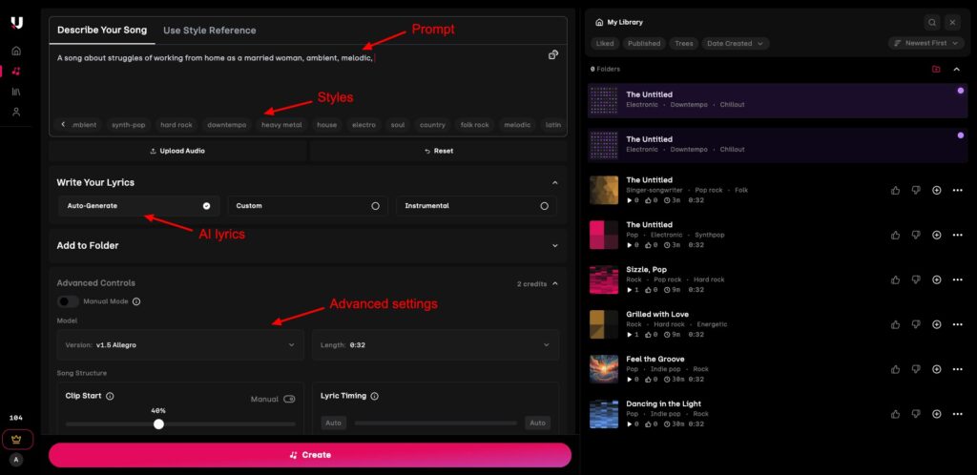This screenshot has width=977, height=475.
Task: Add the folk rock style tag
Action: (x=475, y=125)
